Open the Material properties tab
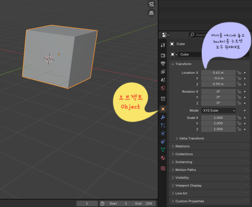Screen dimensions: 252x207 point(163,158)
